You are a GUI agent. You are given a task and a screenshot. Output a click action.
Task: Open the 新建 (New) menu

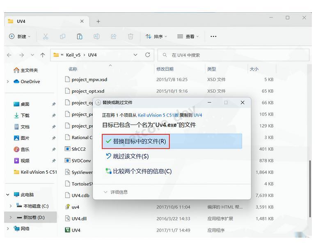tap(20, 37)
